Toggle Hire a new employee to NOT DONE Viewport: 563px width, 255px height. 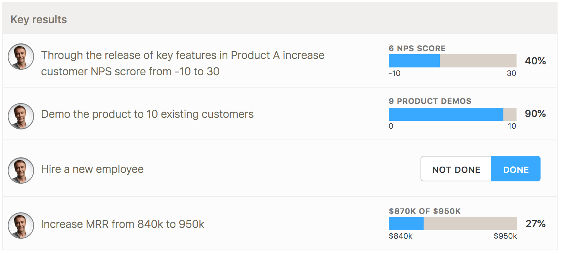456,169
